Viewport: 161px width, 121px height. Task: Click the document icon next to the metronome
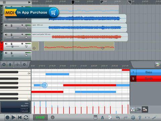110,117
